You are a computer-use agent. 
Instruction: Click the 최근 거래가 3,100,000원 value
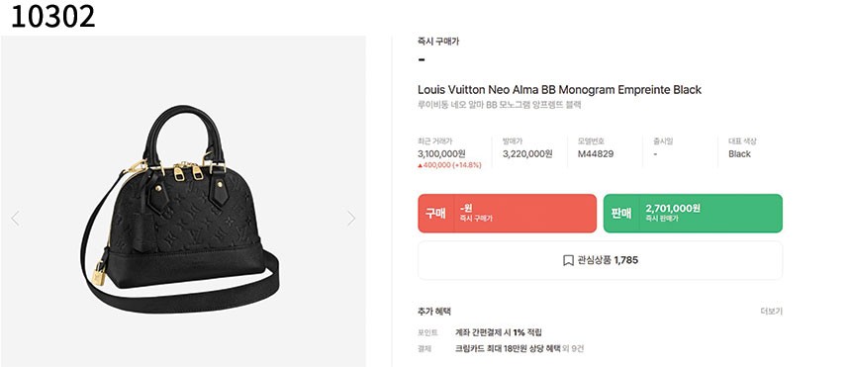[x=441, y=153]
